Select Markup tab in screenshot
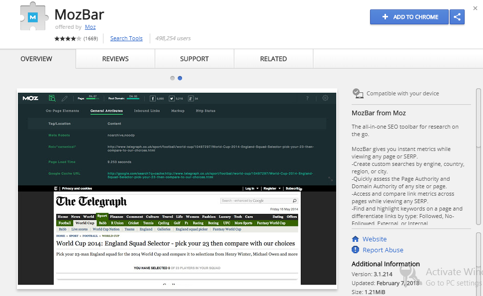Viewport: 483px width, 296px height. click(178, 111)
